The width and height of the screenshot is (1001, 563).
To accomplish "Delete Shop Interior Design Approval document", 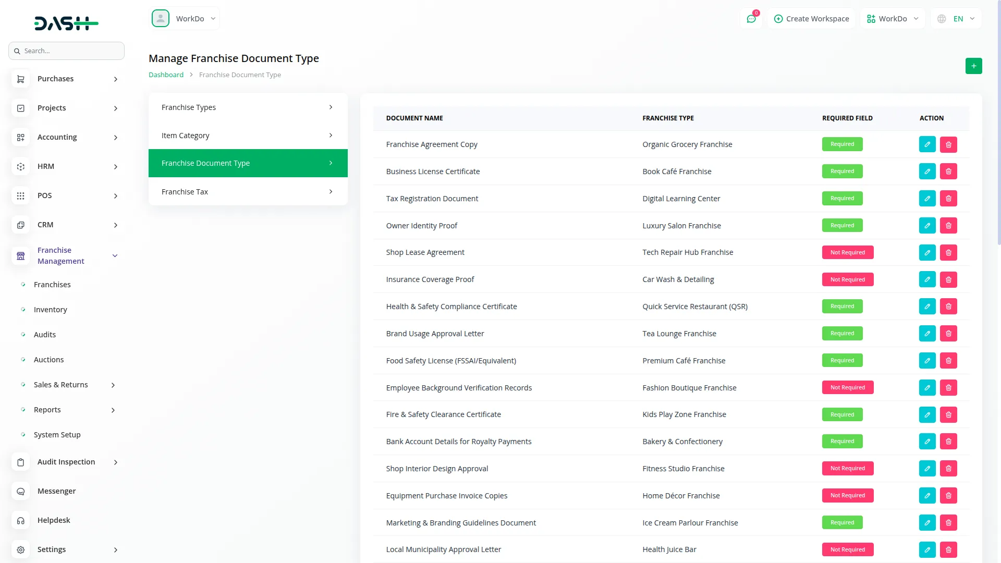I will point(948,469).
